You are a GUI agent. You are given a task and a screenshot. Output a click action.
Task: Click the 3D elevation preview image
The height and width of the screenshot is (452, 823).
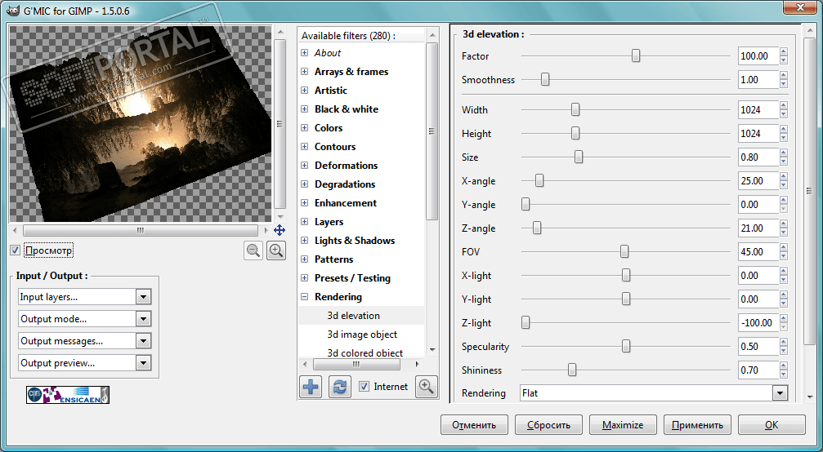pos(141,124)
